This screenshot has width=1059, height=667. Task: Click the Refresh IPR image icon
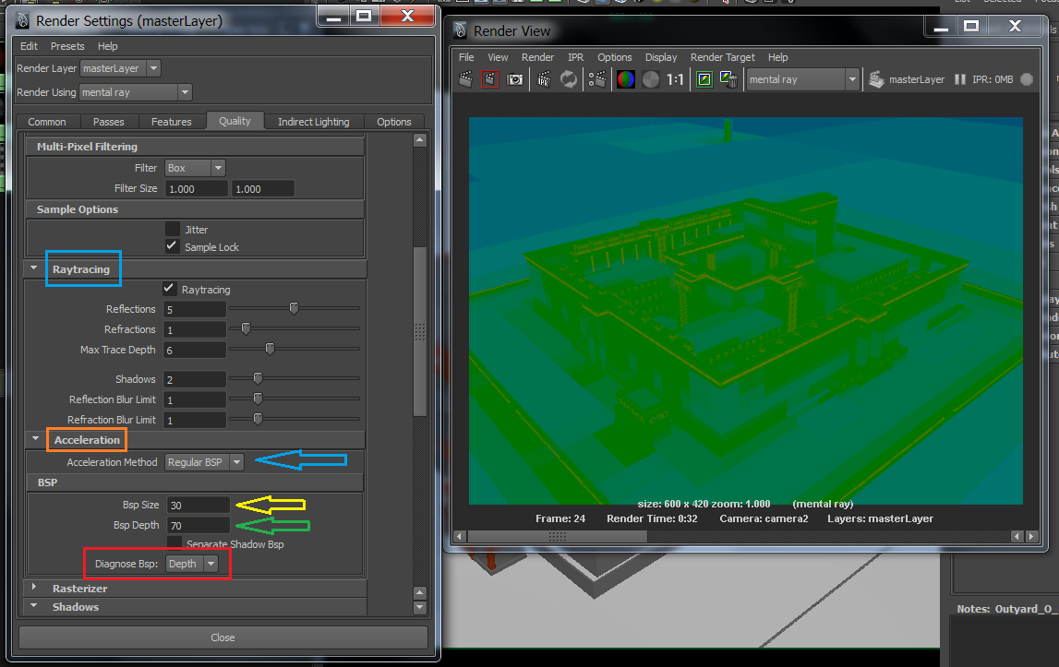click(x=569, y=79)
